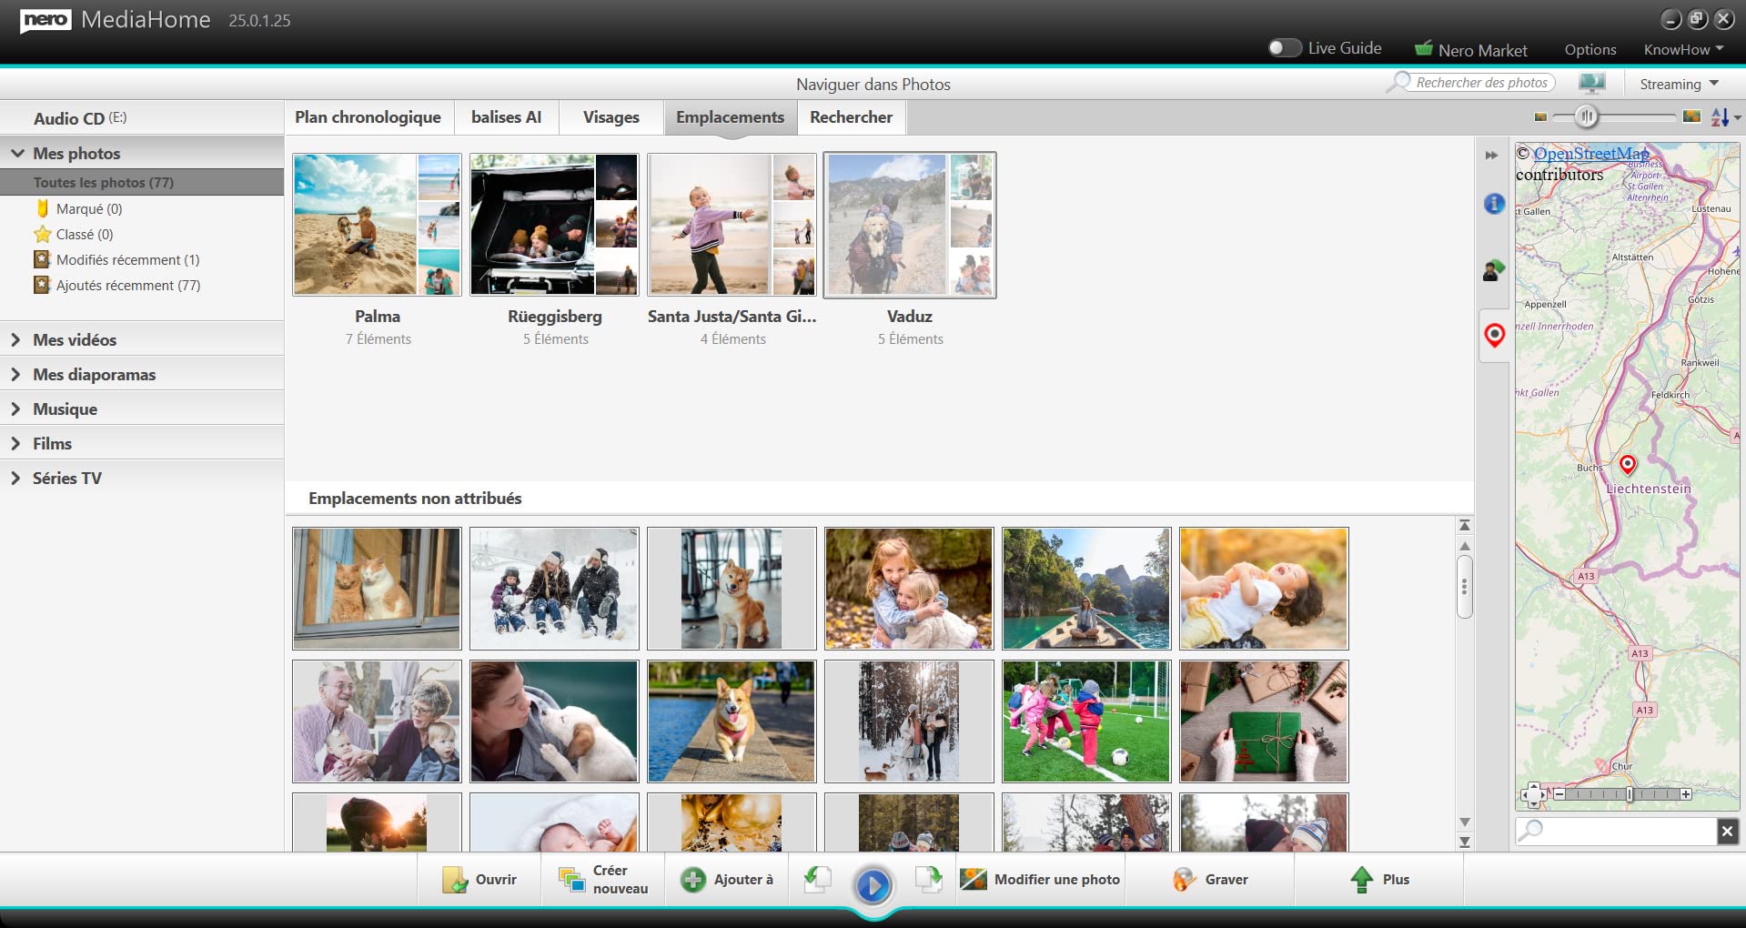
Task: Start slideshow with the play button
Action: click(873, 885)
